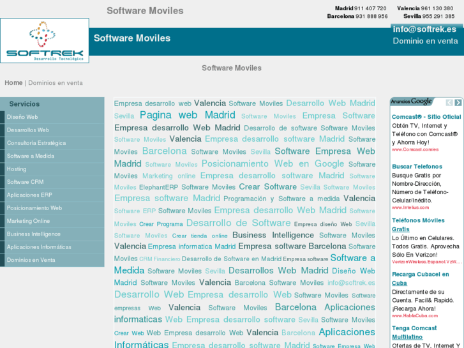Screen dimensions: 464x348
Task: Go to next Google ads arrow
Action: (x=458, y=102)
